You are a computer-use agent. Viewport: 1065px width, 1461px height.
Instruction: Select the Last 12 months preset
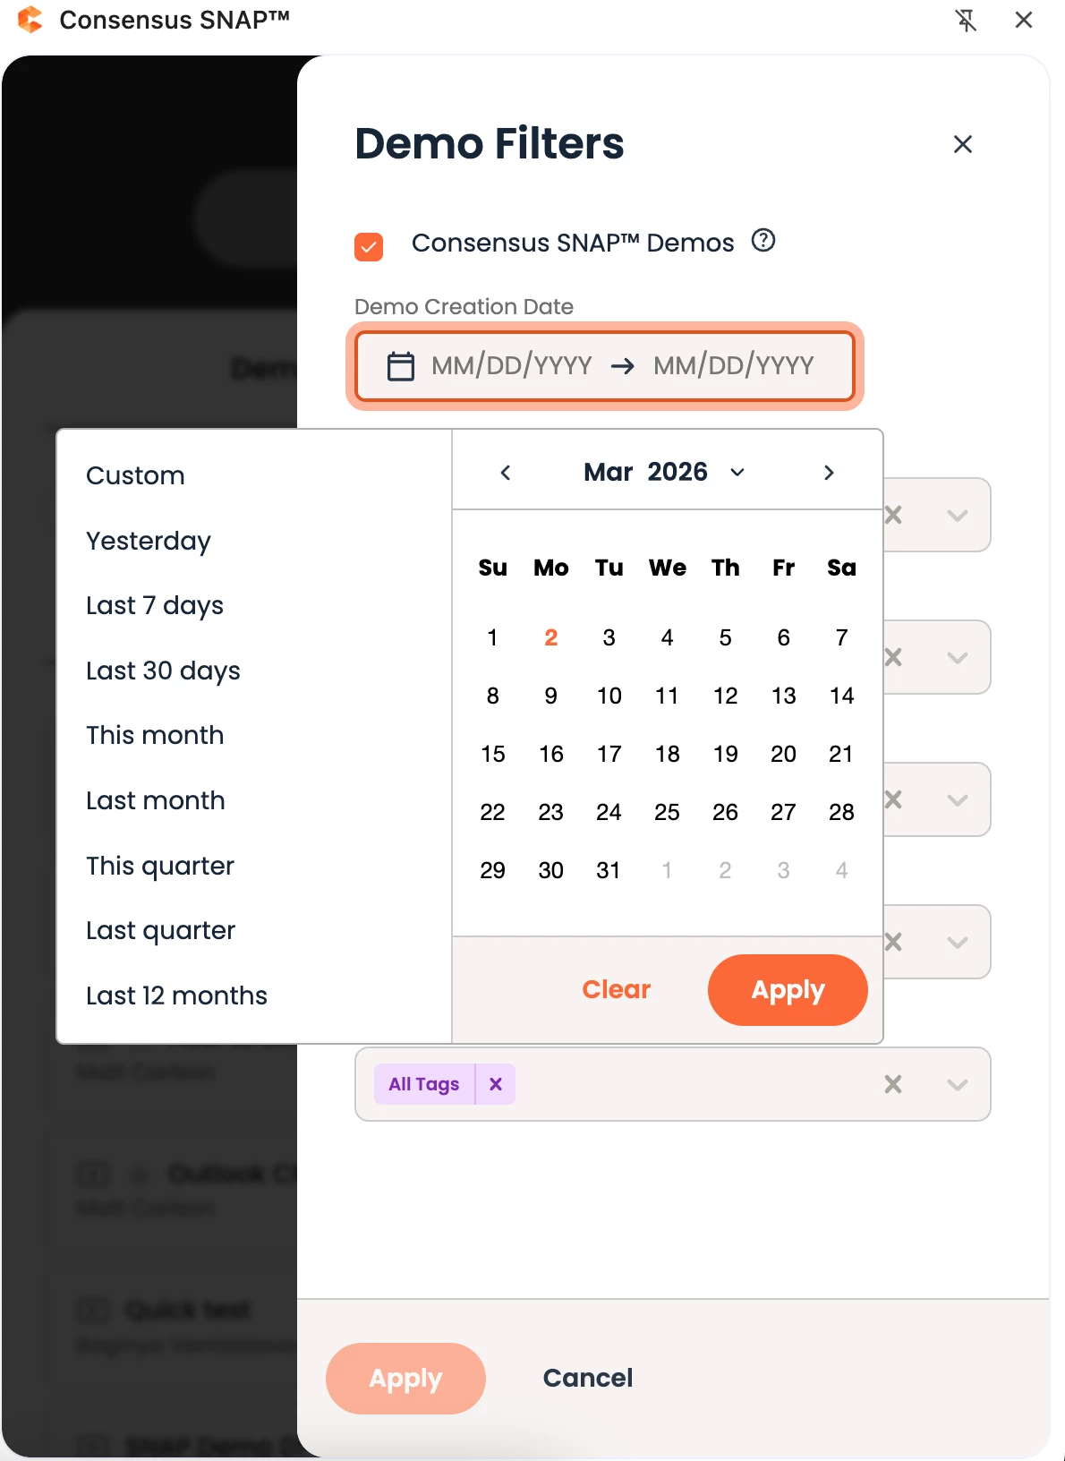pyautogui.click(x=176, y=995)
